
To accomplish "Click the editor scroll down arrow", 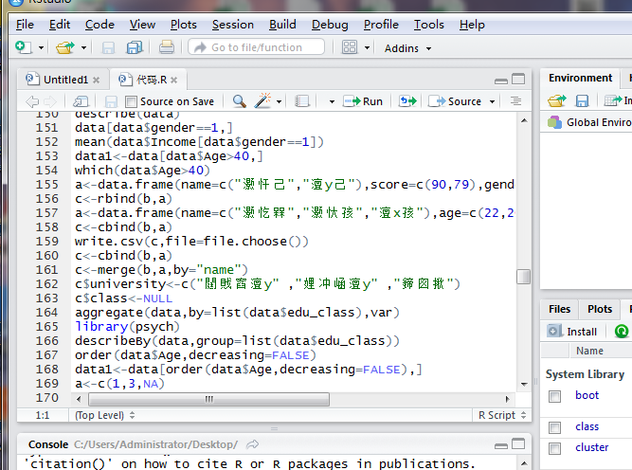I will pos(524,384).
